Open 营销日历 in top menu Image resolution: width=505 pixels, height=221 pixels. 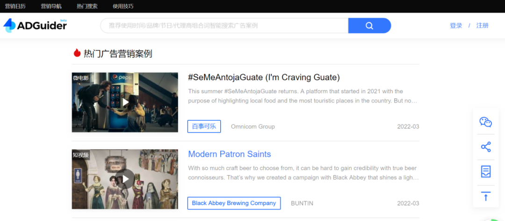pos(15,6)
